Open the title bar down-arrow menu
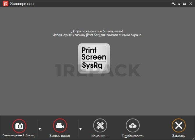 click(179, 4)
